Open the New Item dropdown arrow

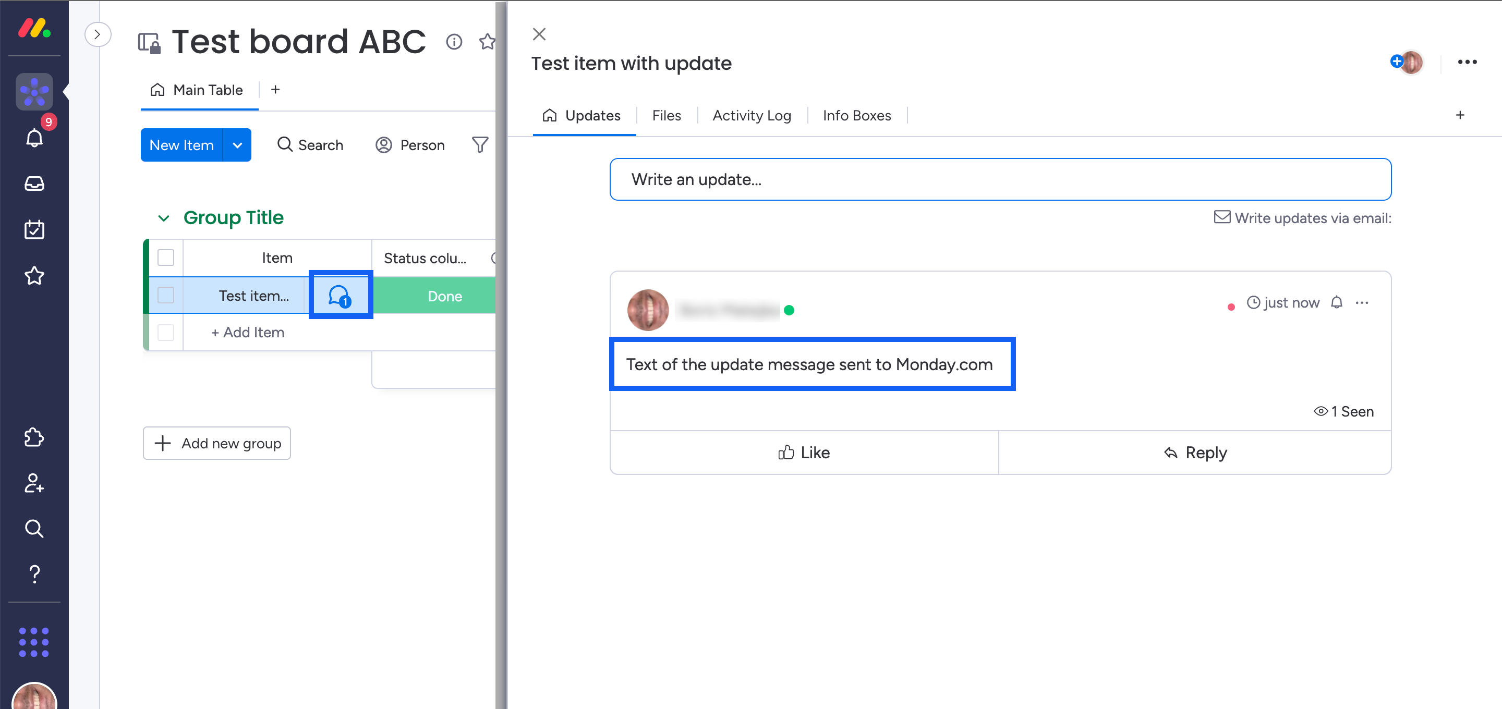pyautogui.click(x=237, y=145)
